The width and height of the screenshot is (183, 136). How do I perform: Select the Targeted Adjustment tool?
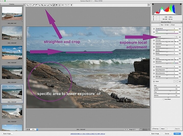(39, 5)
